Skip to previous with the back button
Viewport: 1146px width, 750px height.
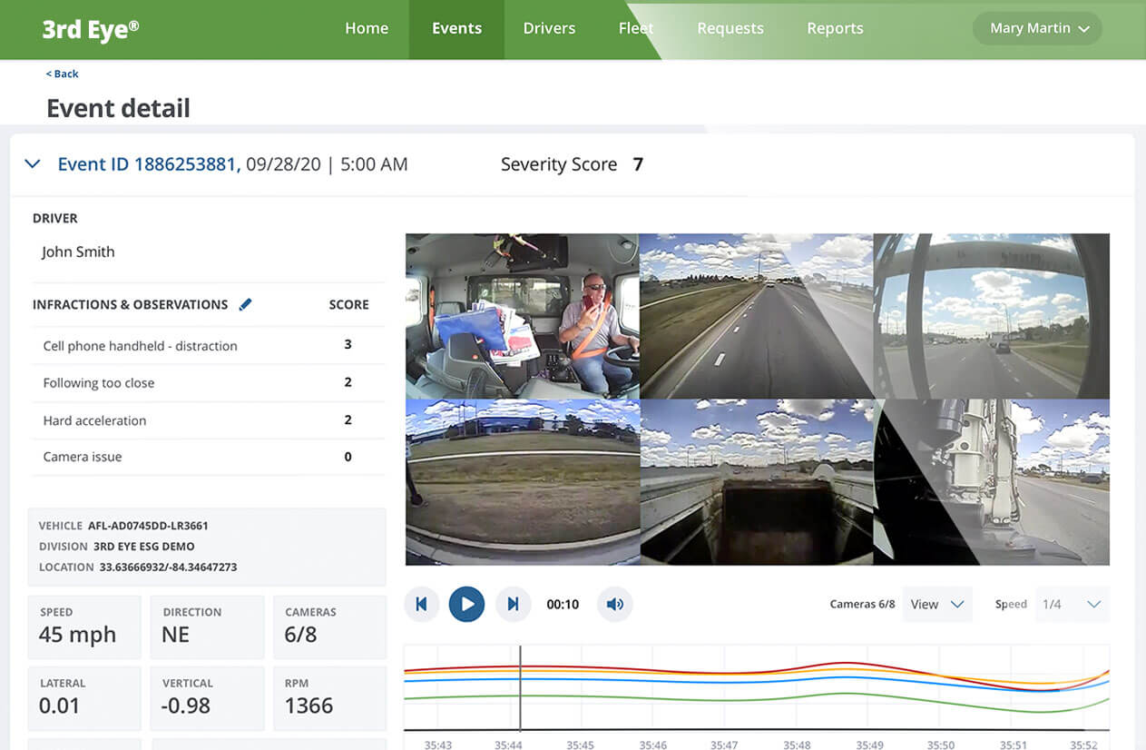coord(422,604)
